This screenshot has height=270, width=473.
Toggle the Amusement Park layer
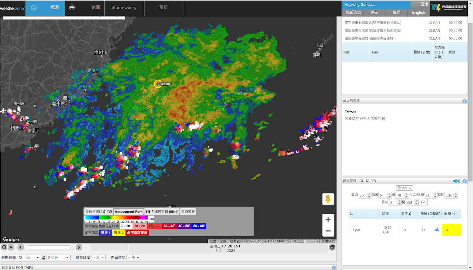[x=128, y=212]
